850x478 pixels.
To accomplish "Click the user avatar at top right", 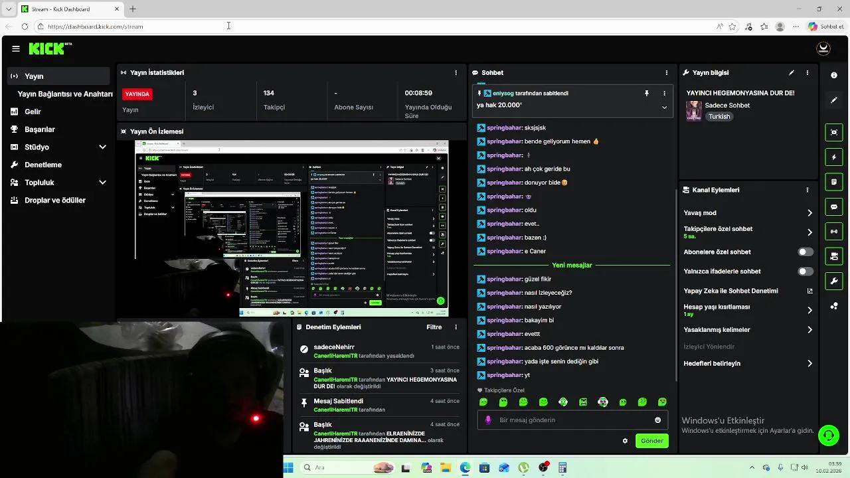I will [x=823, y=48].
